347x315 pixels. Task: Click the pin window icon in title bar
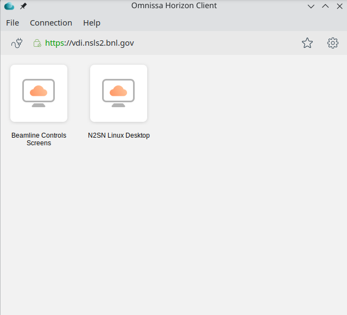[x=23, y=6]
